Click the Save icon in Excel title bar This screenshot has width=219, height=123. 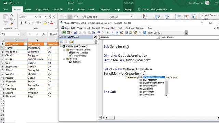tap(5, 3)
